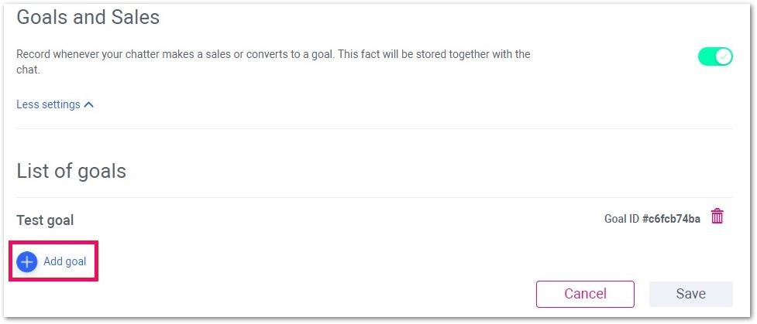The width and height of the screenshot is (757, 324).
Task: Click the upward chevron beside Less settings
Action: pyautogui.click(x=89, y=104)
